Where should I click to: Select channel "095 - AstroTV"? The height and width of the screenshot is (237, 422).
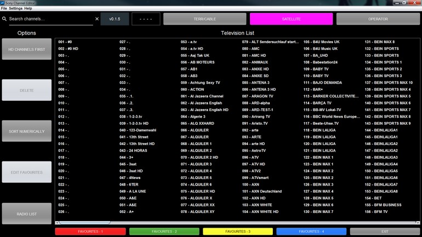[254, 151]
